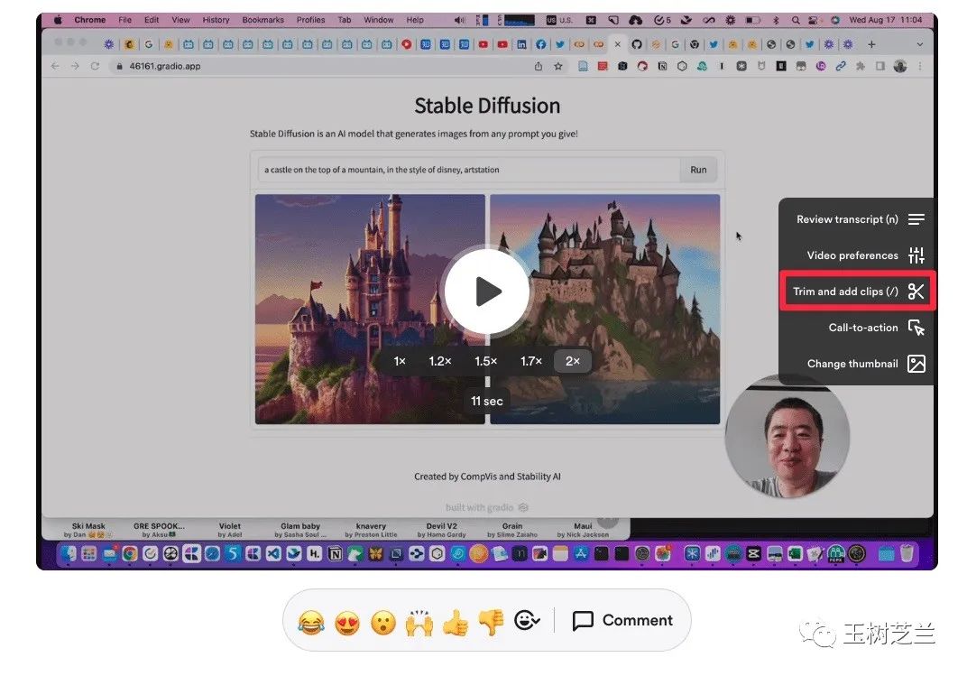Click the sliders icon for video preferences
Screen dimensions: 967x676
tap(916, 255)
